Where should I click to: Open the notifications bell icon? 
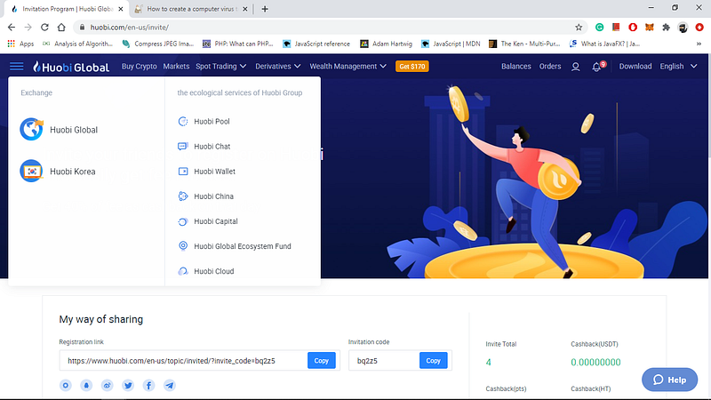[596, 67]
